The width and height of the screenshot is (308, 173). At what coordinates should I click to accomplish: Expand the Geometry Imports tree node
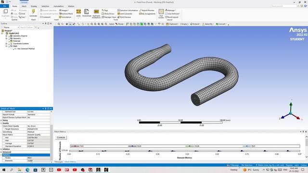6,36
